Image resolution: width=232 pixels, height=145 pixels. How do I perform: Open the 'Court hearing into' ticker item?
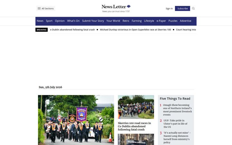[186, 30]
